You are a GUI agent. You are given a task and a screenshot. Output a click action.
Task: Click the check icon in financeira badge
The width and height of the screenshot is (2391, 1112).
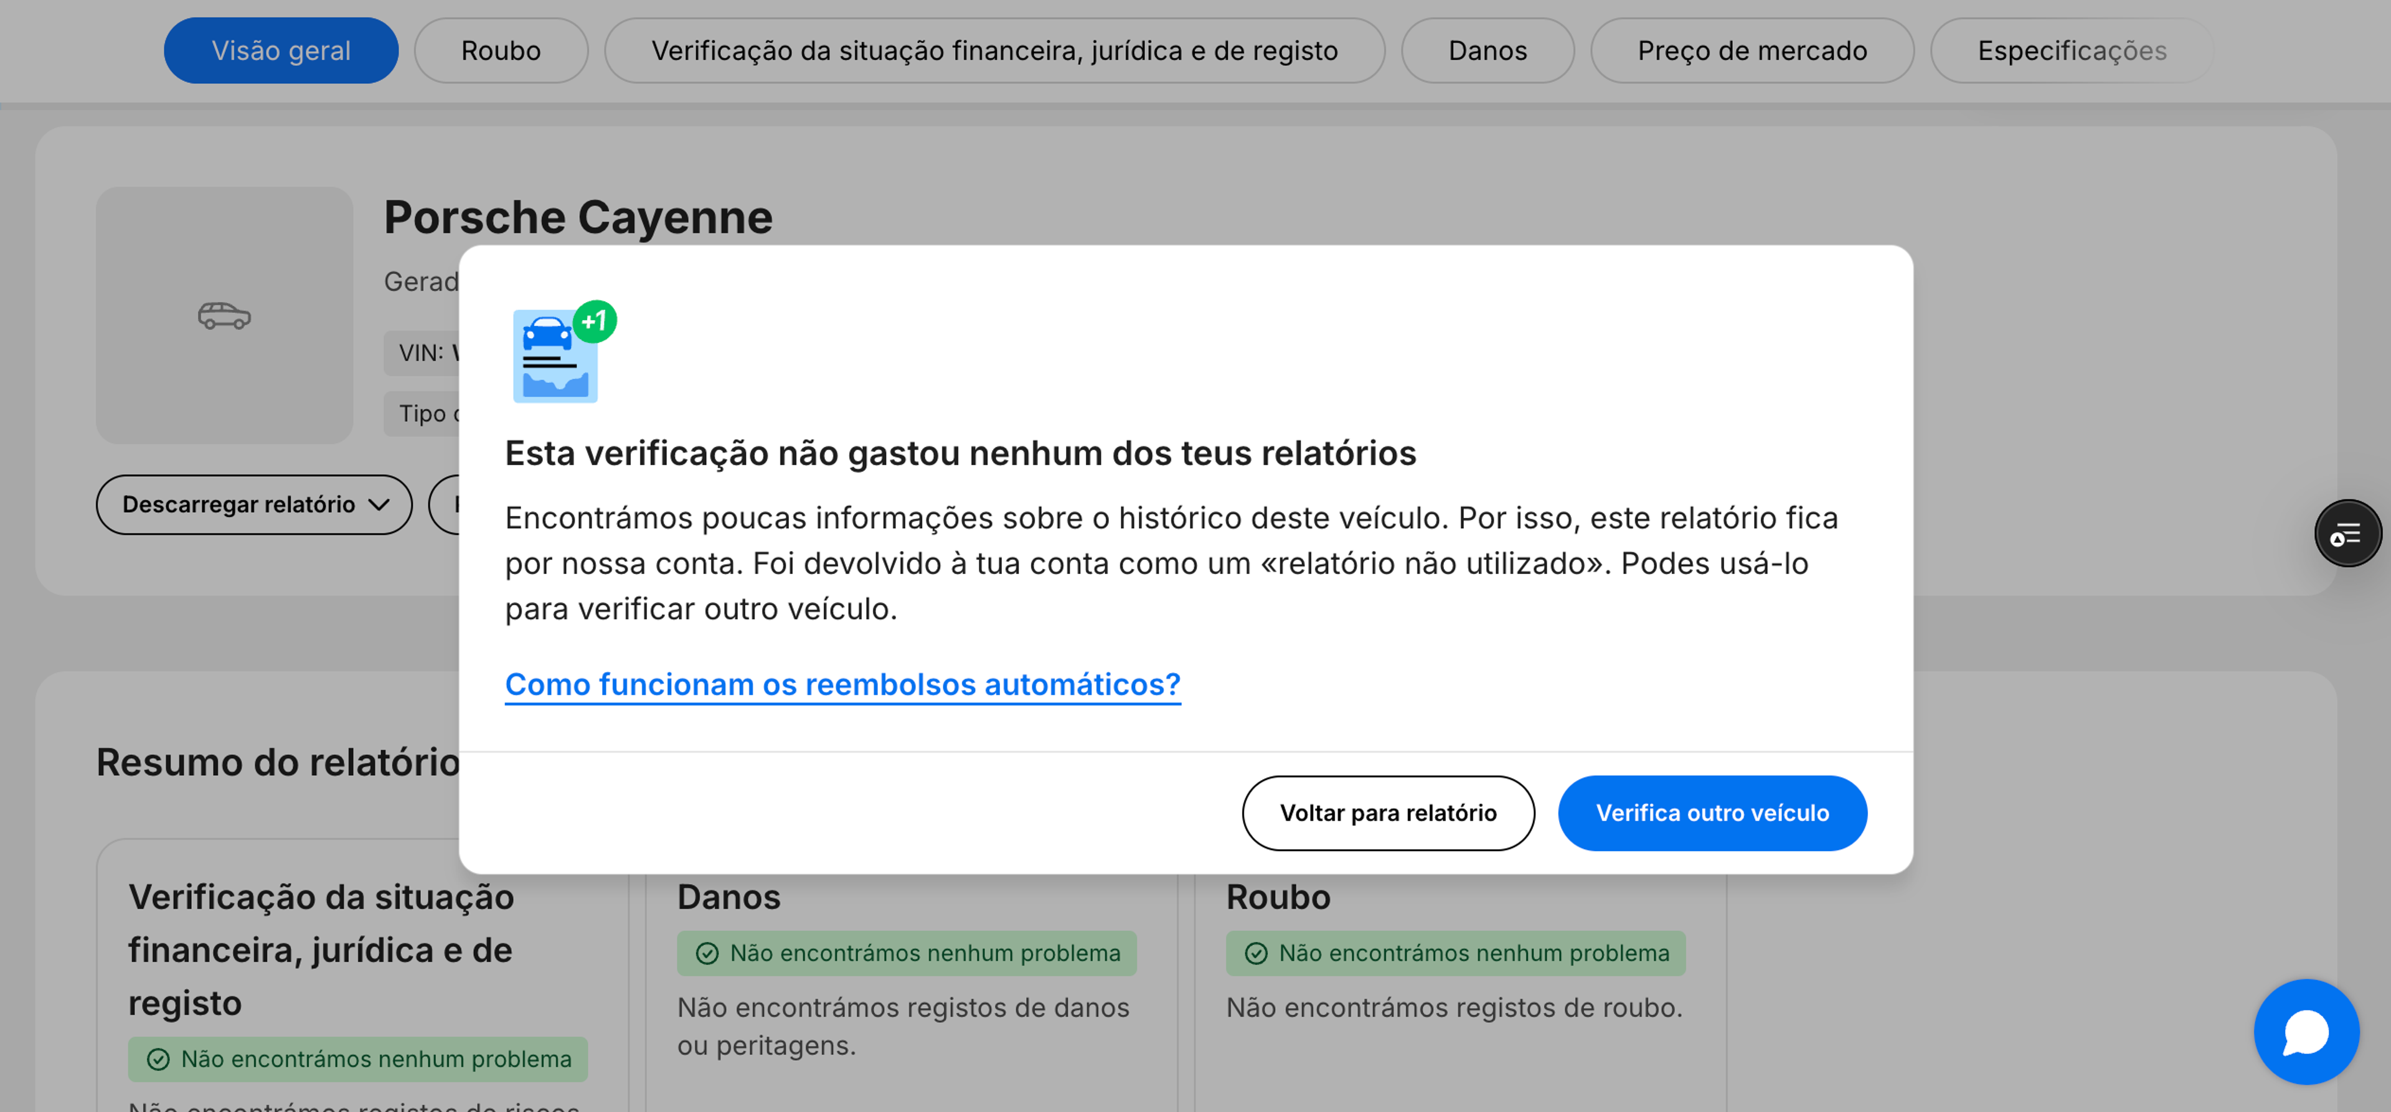[x=159, y=1060]
